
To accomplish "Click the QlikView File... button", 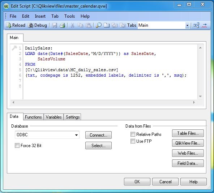I will tap(188, 143).
